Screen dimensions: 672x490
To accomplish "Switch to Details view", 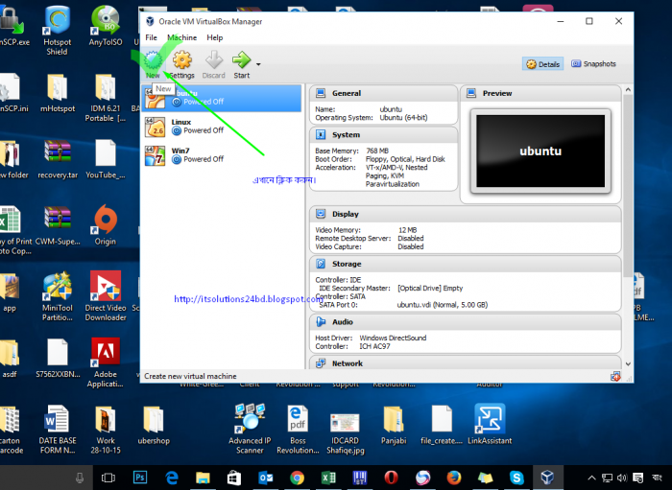I will tap(543, 64).
